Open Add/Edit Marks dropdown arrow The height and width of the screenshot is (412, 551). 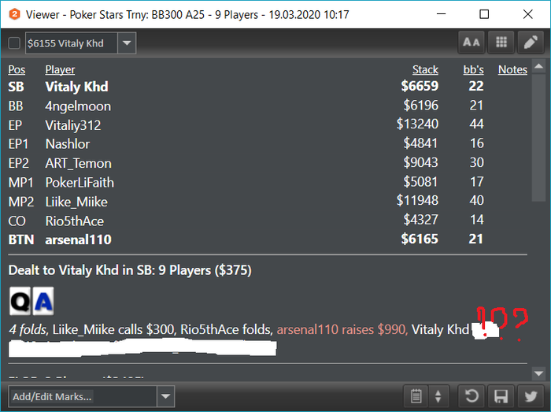click(x=165, y=396)
